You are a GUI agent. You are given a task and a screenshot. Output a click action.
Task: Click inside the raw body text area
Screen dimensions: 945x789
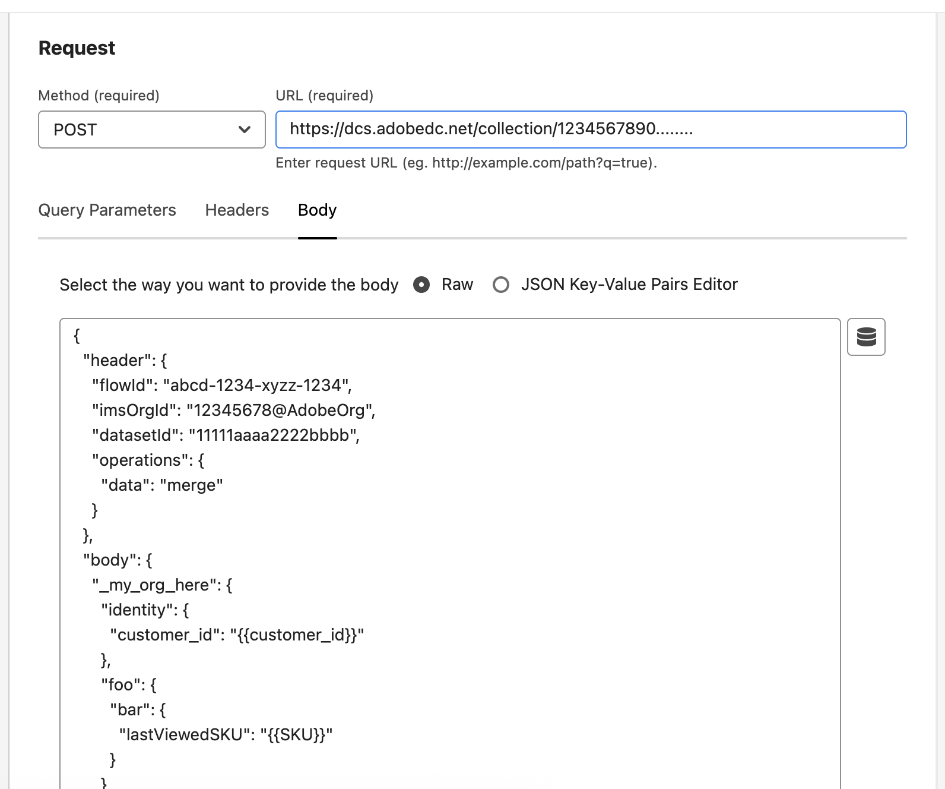click(x=450, y=553)
